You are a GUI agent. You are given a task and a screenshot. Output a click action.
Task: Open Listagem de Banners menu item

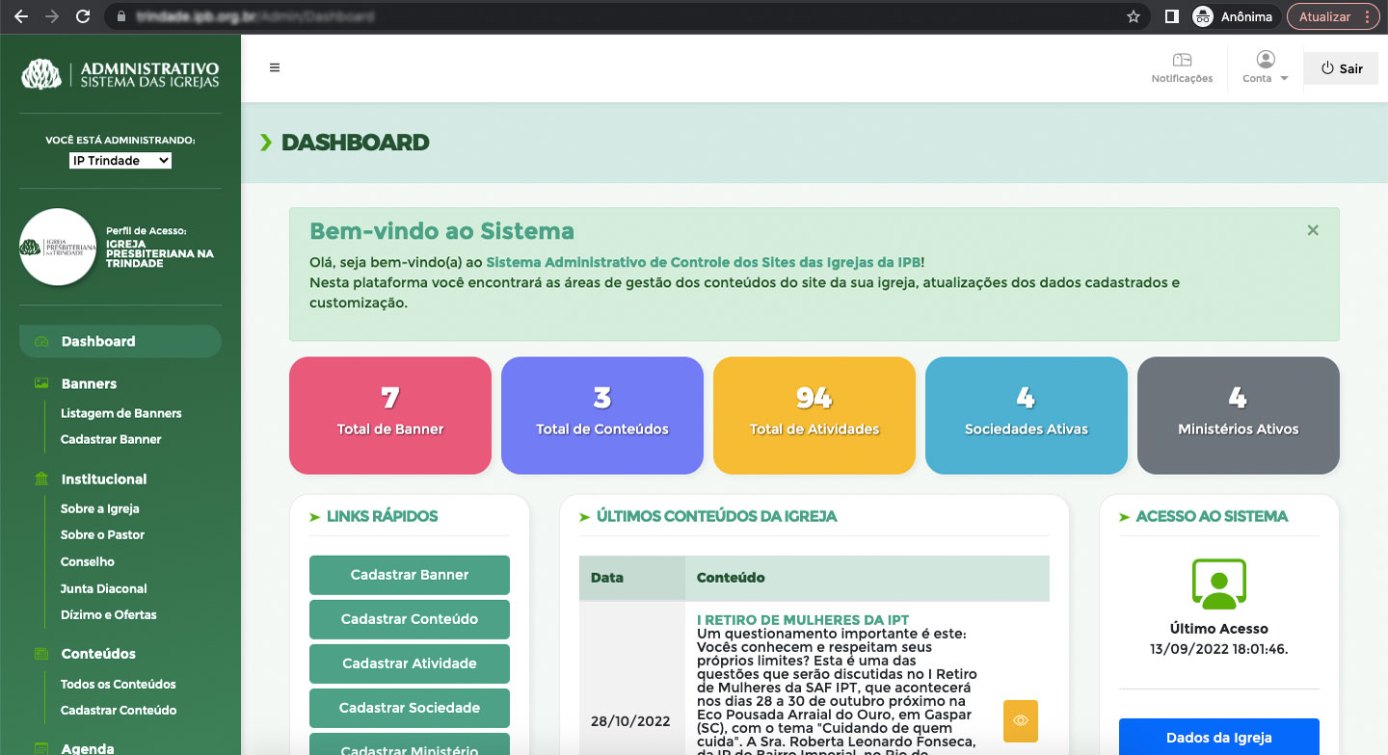coord(120,413)
